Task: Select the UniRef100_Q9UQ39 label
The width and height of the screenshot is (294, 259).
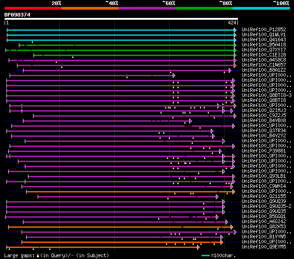Action: tap(264, 202)
